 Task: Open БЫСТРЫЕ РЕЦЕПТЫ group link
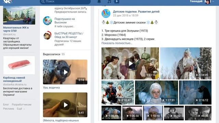[x=69, y=35]
